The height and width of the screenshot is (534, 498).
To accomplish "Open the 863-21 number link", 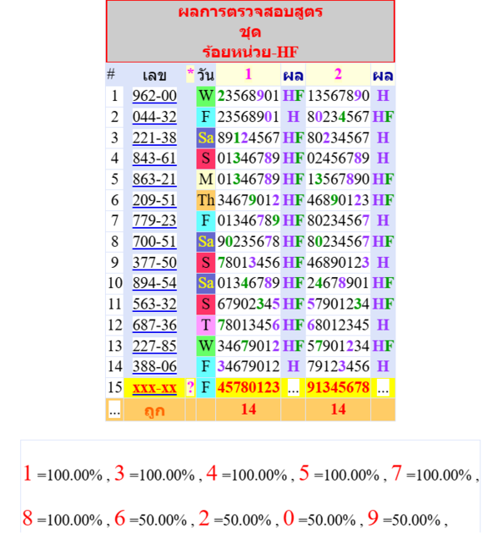I will click(x=154, y=179).
